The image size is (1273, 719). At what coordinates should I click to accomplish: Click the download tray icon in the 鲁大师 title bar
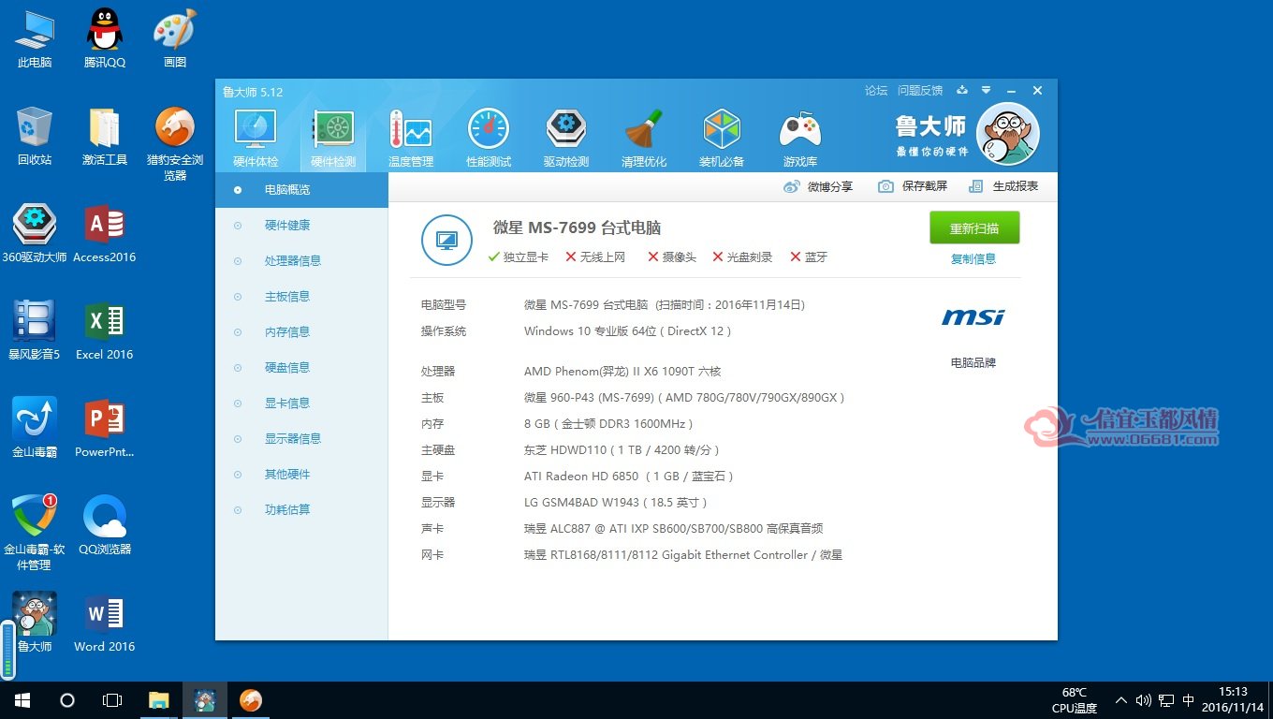962,91
